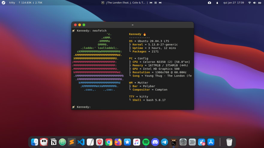Open Sublime Text from the dock
This screenshot has width=264, height=148.
tap(72, 142)
